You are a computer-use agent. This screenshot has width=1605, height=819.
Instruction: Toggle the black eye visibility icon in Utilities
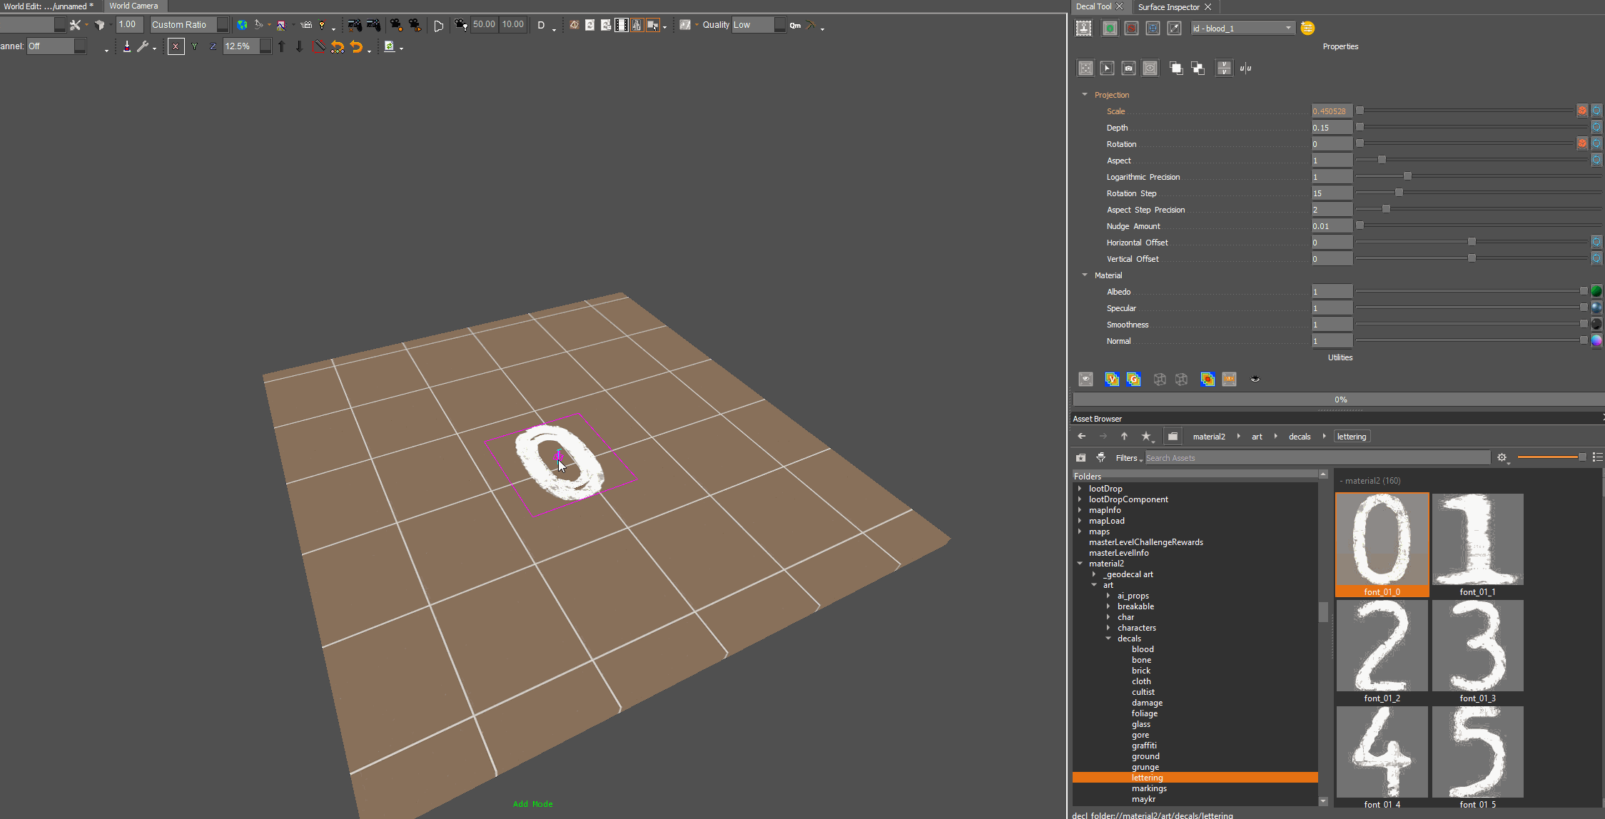[x=1255, y=379]
